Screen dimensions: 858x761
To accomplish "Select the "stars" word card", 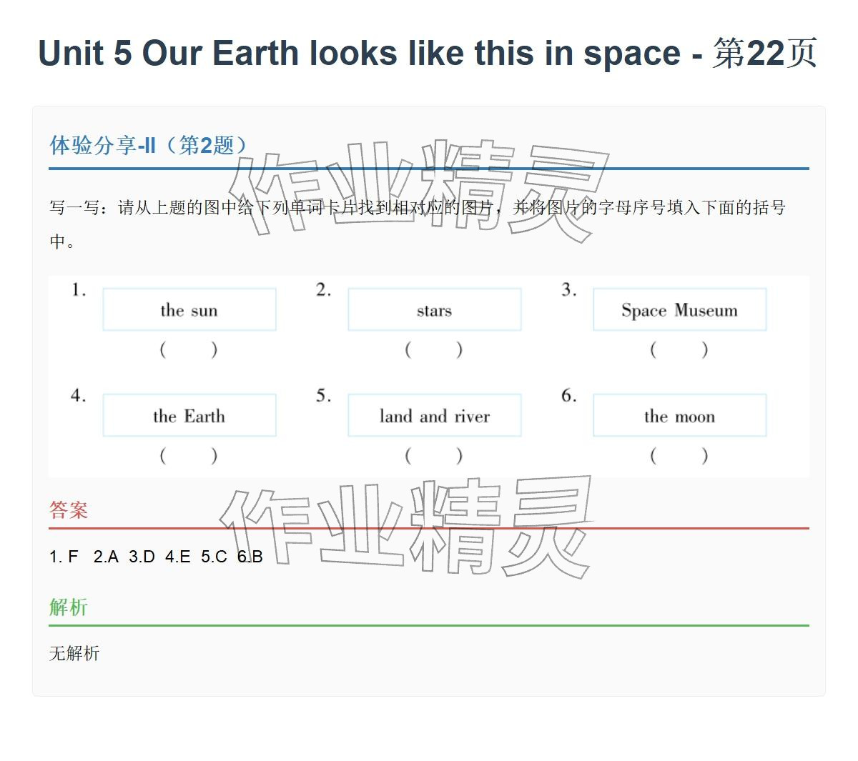I will click(x=434, y=309).
